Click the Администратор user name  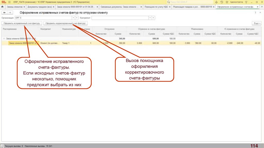tap(236, 2)
